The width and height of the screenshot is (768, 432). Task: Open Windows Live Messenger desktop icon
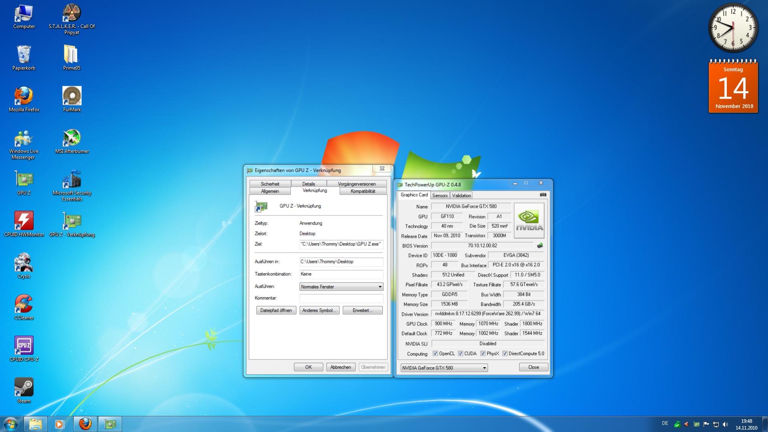click(x=24, y=144)
